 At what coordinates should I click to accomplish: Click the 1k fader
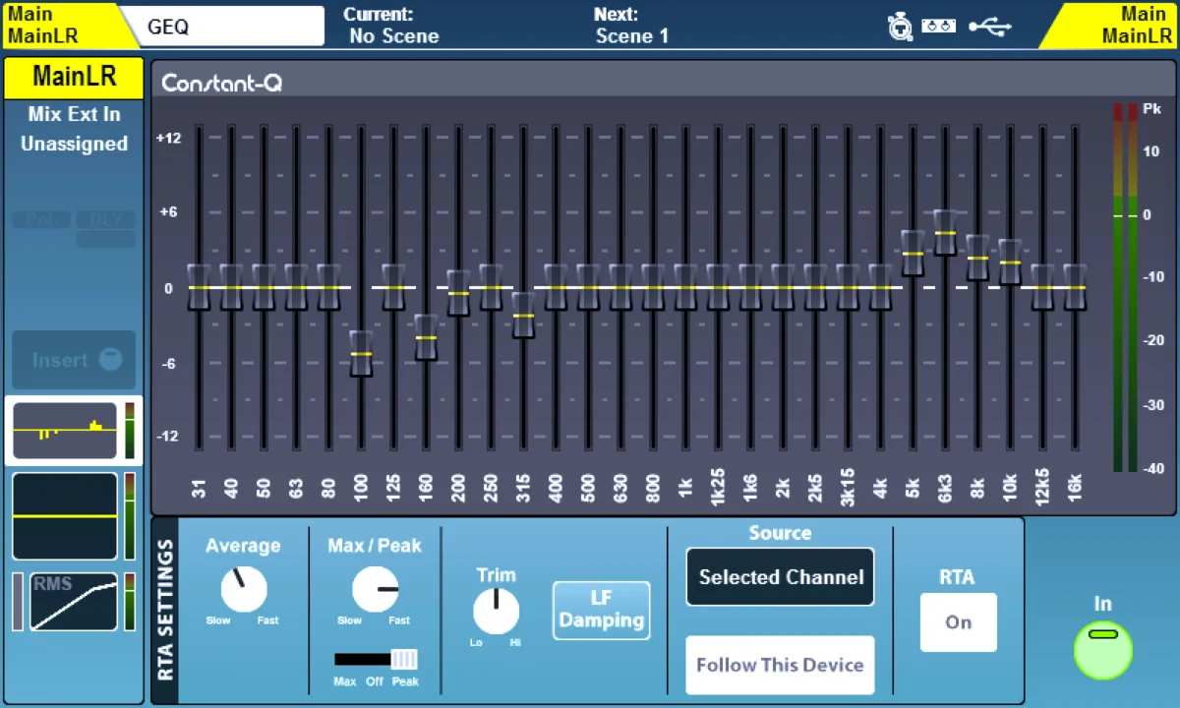(x=685, y=287)
